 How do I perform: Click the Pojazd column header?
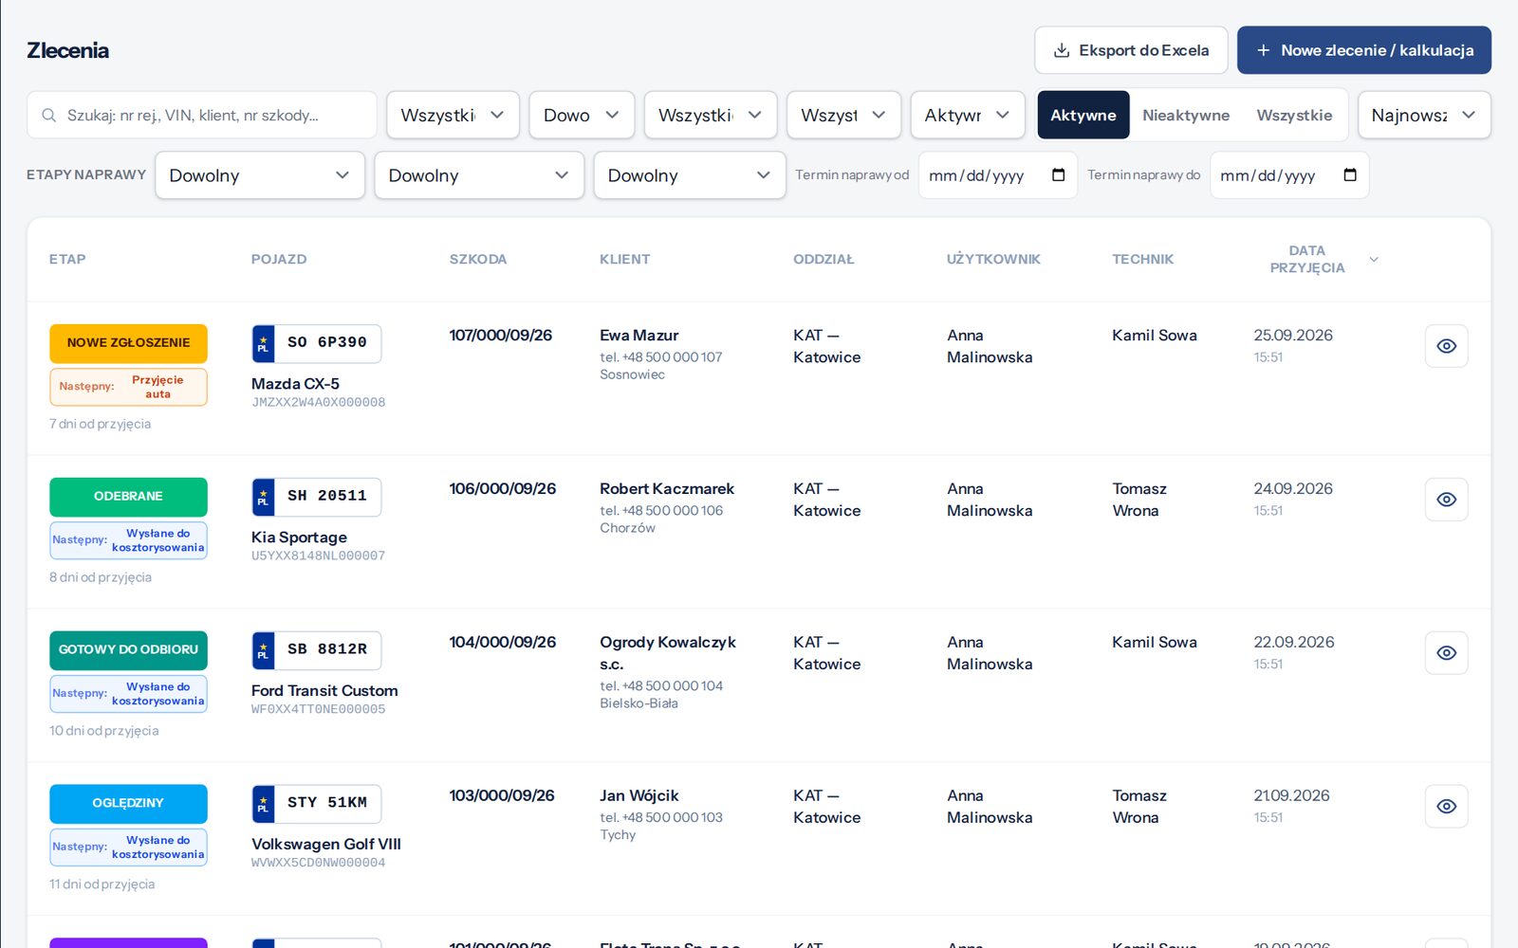[x=279, y=260]
